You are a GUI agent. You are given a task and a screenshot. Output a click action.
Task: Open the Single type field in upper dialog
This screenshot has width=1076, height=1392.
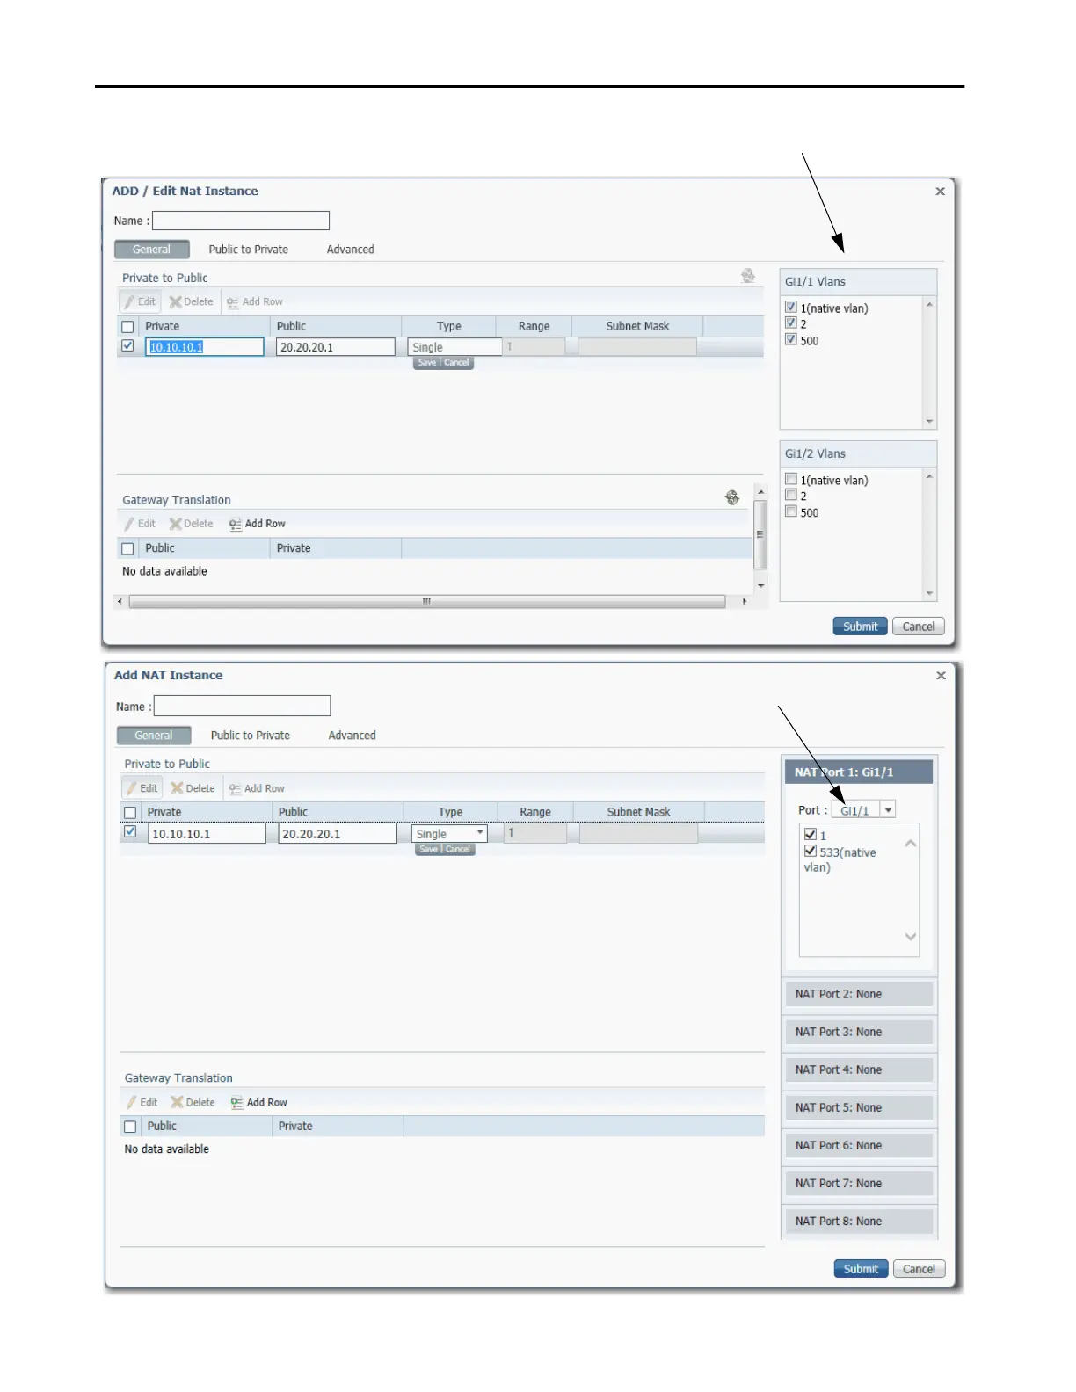pos(454,347)
